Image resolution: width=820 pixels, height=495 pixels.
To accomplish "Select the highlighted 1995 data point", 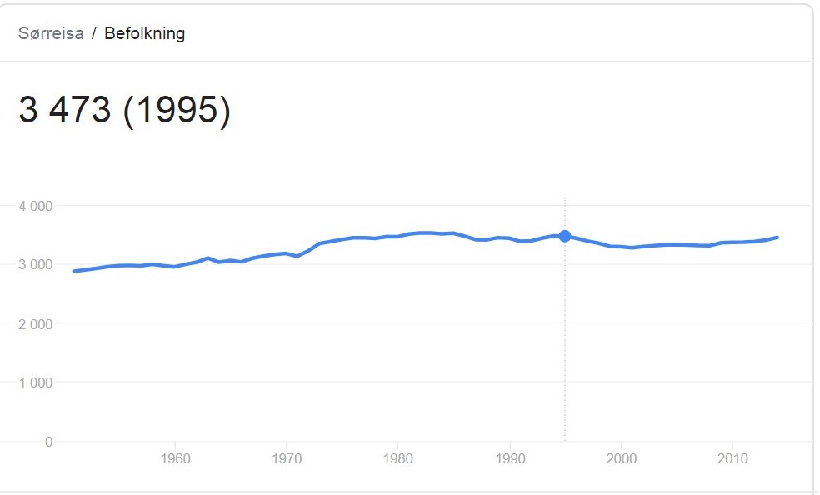I will (x=565, y=237).
